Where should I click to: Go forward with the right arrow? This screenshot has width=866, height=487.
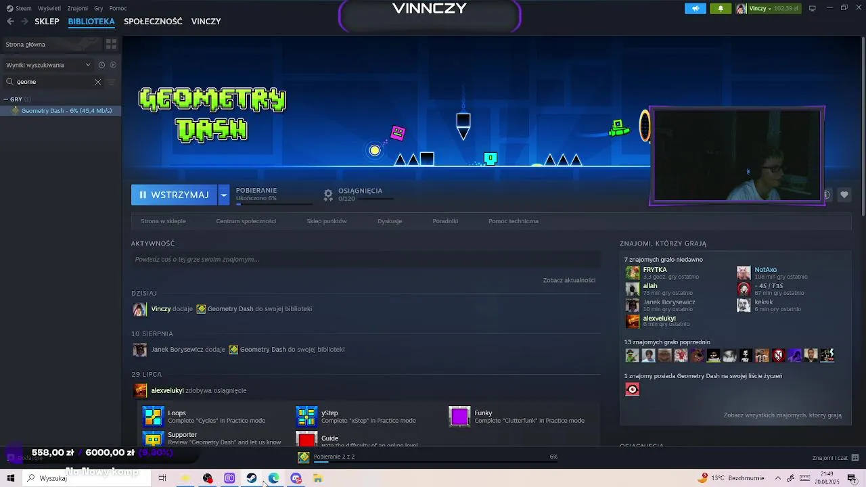(24, 22)
